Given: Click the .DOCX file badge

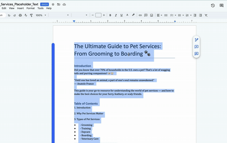Looking at the screenshot, I should coord(45,5).
